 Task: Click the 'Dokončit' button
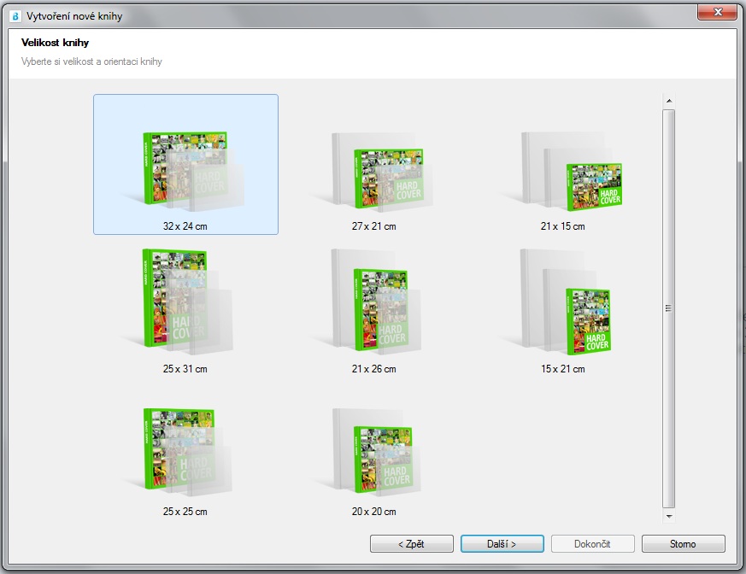593,544
